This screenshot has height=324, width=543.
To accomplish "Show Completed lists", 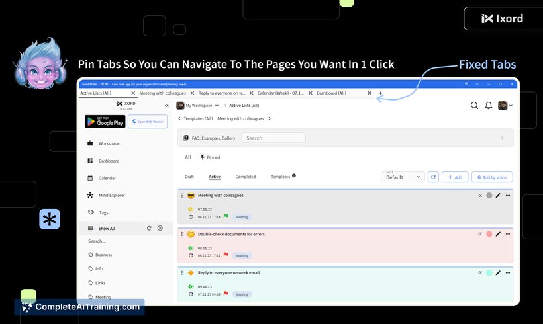I will click(246, 177).
